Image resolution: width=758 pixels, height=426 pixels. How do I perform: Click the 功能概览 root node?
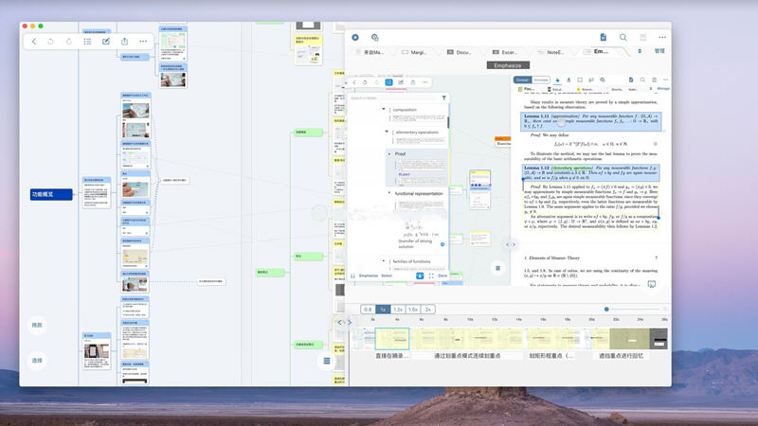pos(51,194)
